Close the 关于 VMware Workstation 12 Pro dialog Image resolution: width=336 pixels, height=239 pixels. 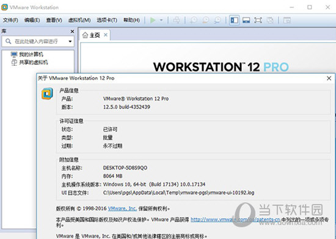(329, 79)
